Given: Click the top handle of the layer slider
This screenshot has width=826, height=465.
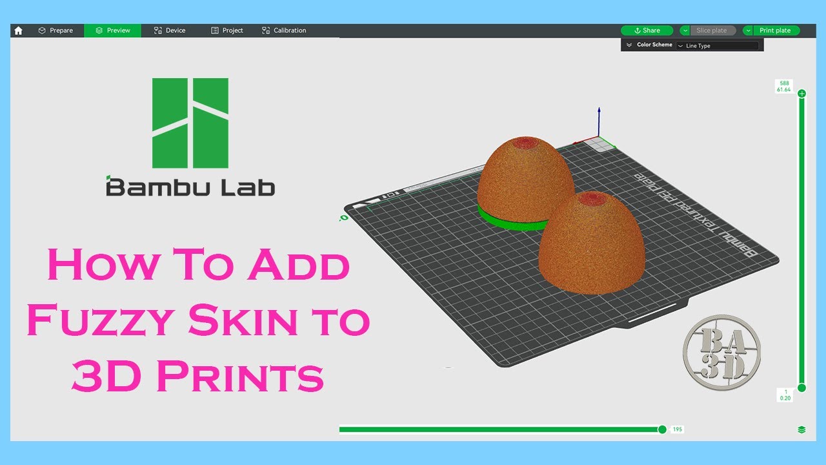Looking at the screenshot, I should (x=801, y=94).
